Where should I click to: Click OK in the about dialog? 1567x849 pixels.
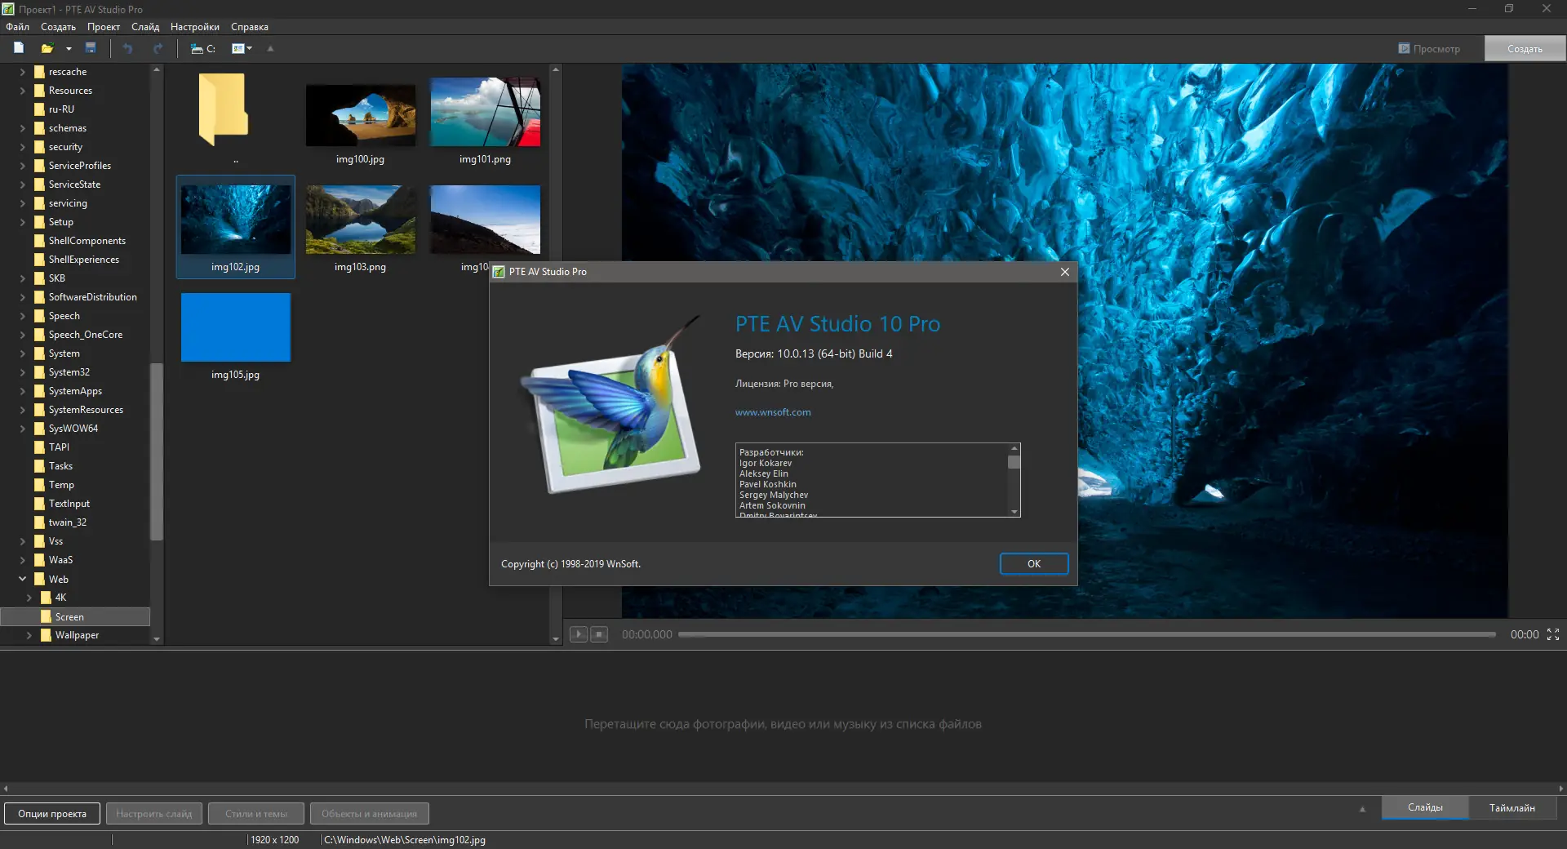click(x=1034, y=564)
